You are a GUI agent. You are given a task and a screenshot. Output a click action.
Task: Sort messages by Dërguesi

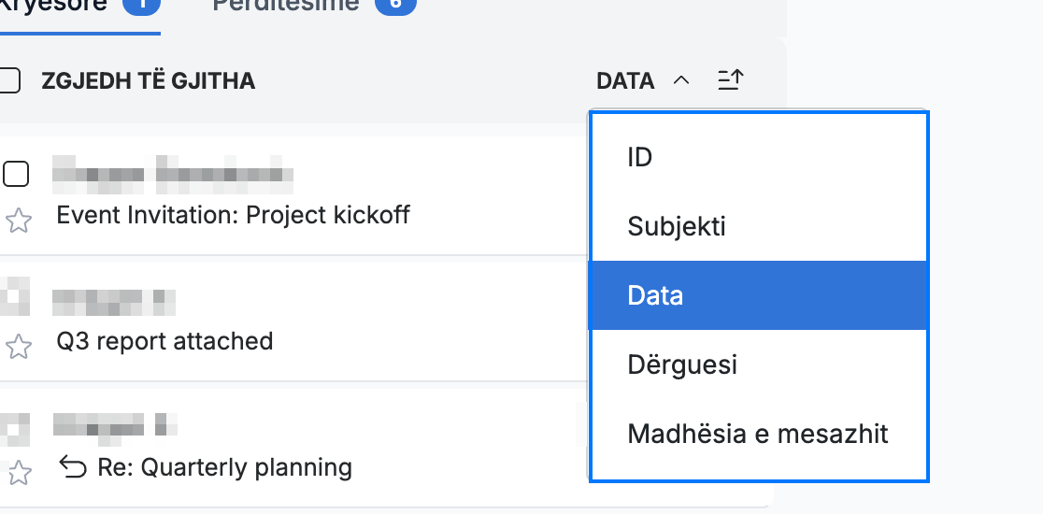click(x=759, y=364)
